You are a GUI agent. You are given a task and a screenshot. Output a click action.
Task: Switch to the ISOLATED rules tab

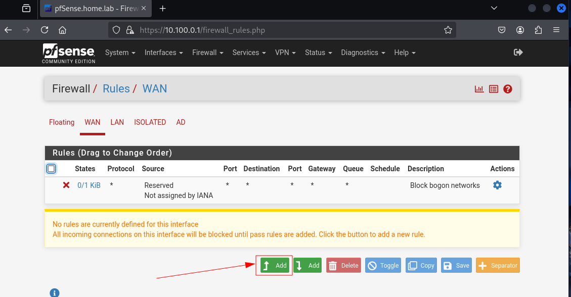coord(150,123)
